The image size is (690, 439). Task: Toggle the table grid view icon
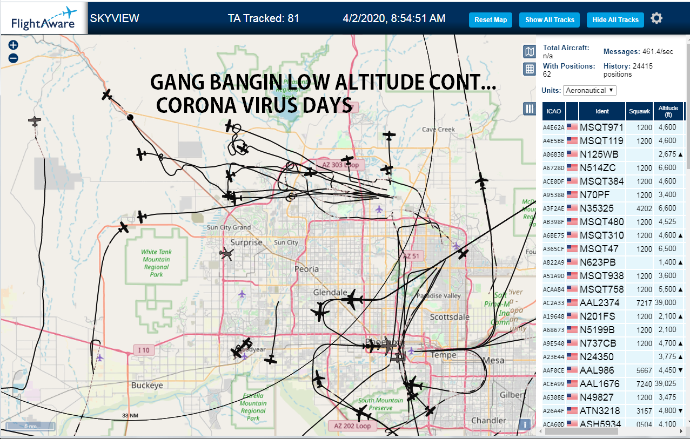point(530,69)
